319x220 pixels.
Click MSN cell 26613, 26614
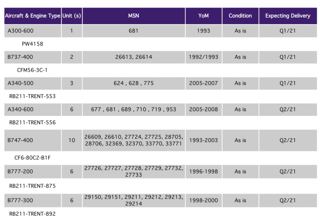tap(134, 57)
